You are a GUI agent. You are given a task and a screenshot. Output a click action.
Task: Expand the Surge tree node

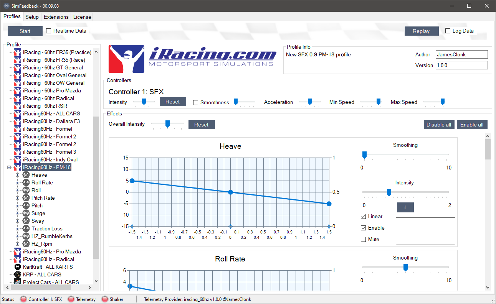click(x=17, y=213)
